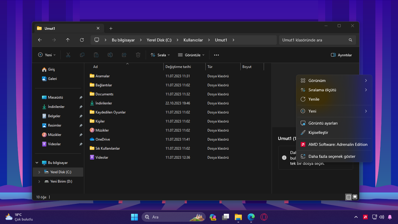
Task: Click the monitor icon in address bar
Action: tap(97, 40)
